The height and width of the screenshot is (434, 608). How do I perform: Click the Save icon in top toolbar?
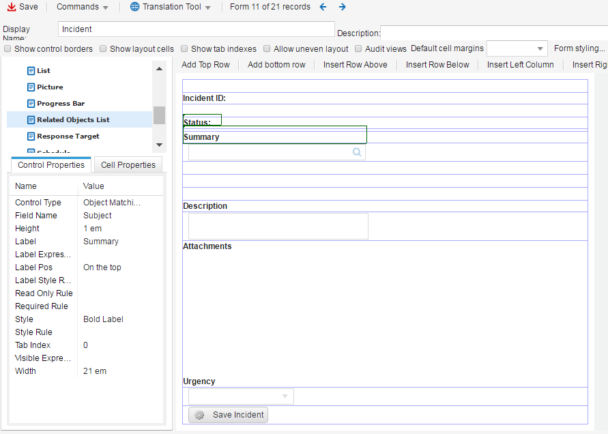[12, 7]
